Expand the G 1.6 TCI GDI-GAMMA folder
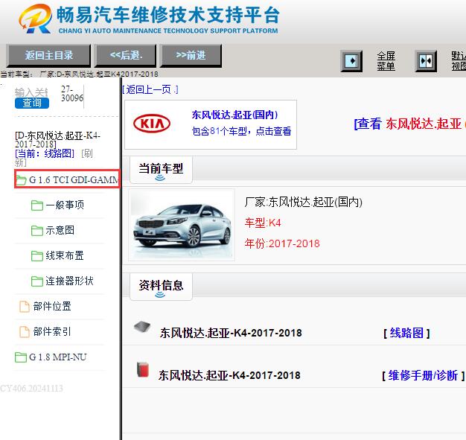The width and height of the screenshot is (466, 440). 67,179
